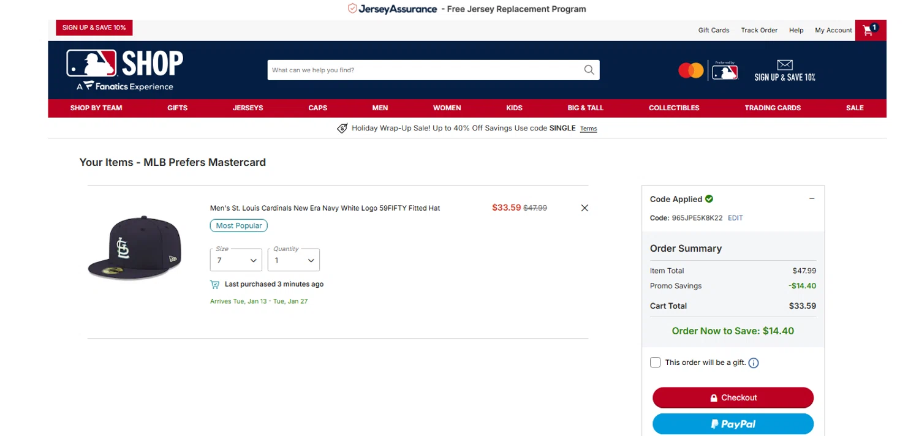Open the Help link

(x=796, y=30)
